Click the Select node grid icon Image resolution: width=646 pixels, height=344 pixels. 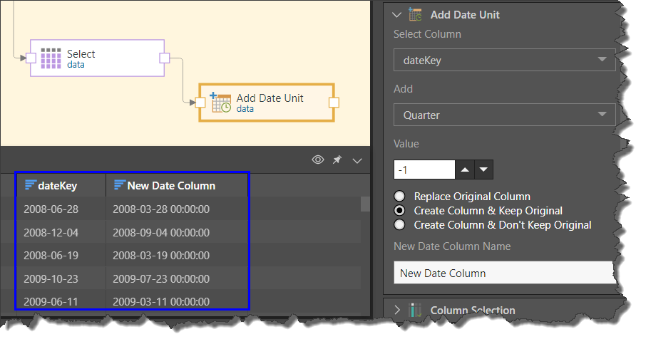51,58
